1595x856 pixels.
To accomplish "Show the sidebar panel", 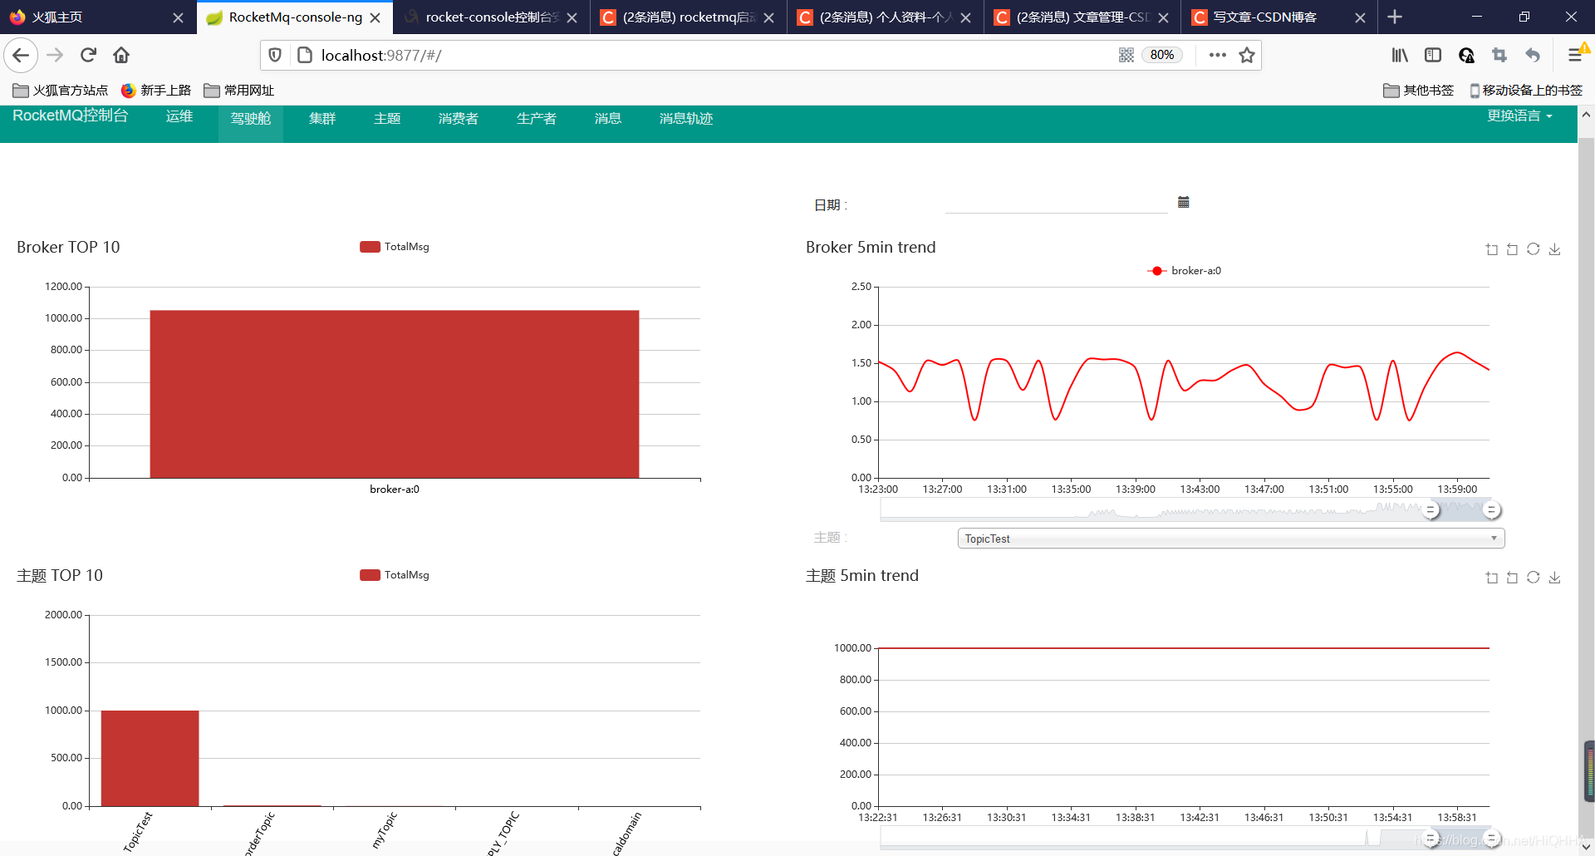I will [1433, 55].
